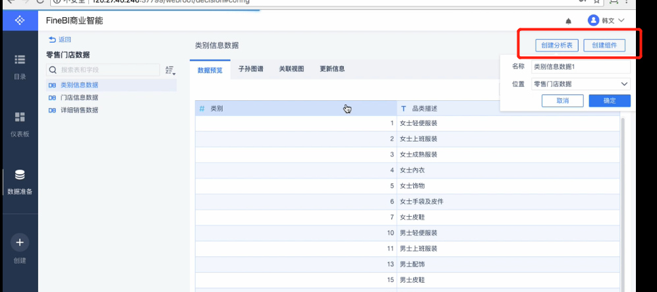Click the 返回 back link
The image size is (657, 292).
pos(59,40)
